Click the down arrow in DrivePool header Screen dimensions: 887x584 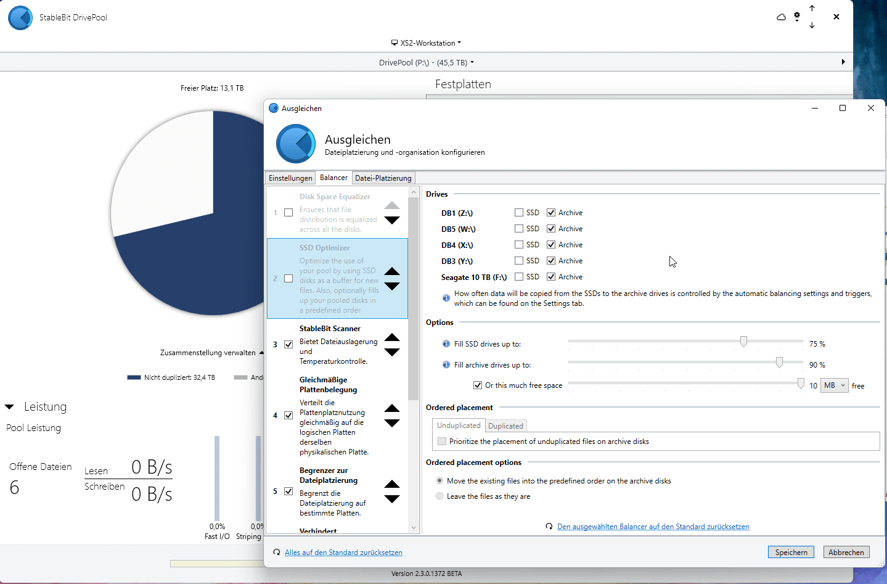click(812, 25)
